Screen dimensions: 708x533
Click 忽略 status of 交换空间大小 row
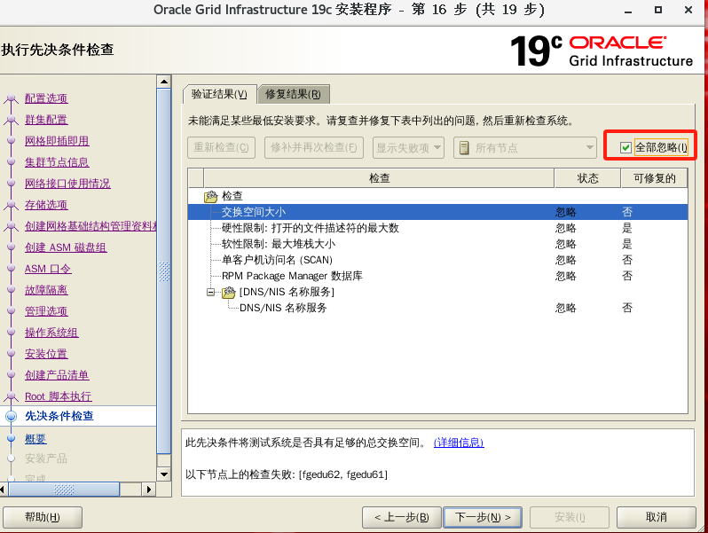566,212
